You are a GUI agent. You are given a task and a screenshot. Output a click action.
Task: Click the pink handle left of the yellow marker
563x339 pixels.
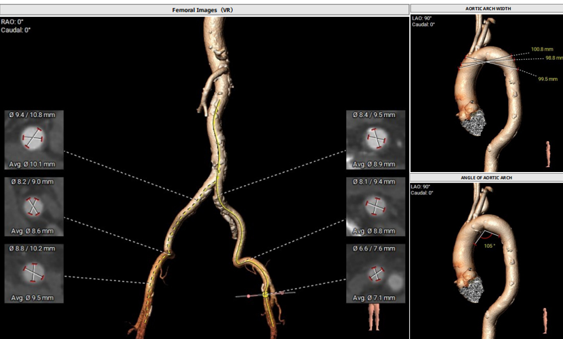pos(248,296)
